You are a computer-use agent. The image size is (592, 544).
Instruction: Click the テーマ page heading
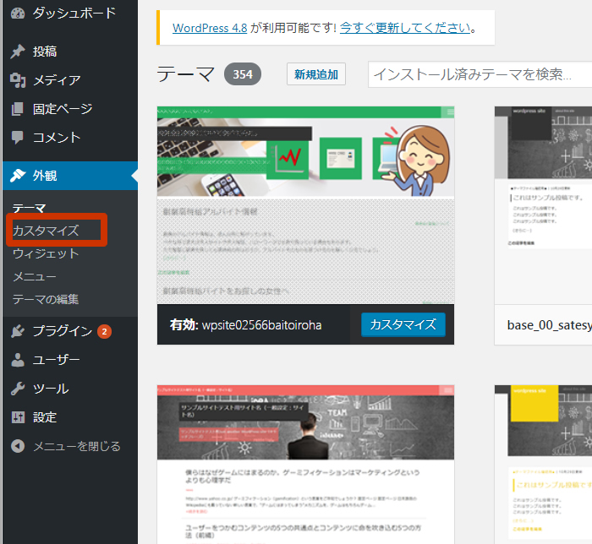tap(186, 74)
